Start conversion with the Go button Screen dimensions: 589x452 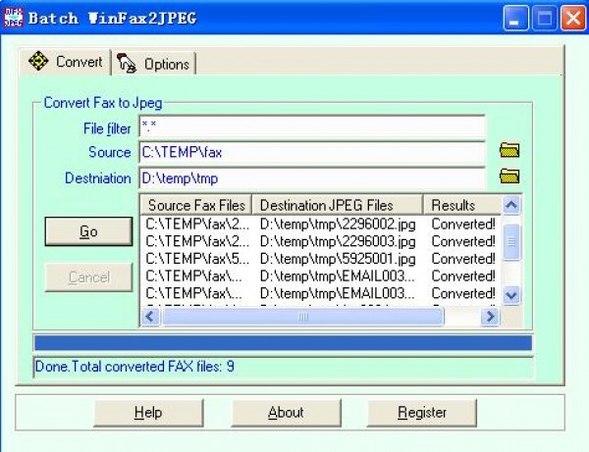pyautogui.click(x=88, y=231)
